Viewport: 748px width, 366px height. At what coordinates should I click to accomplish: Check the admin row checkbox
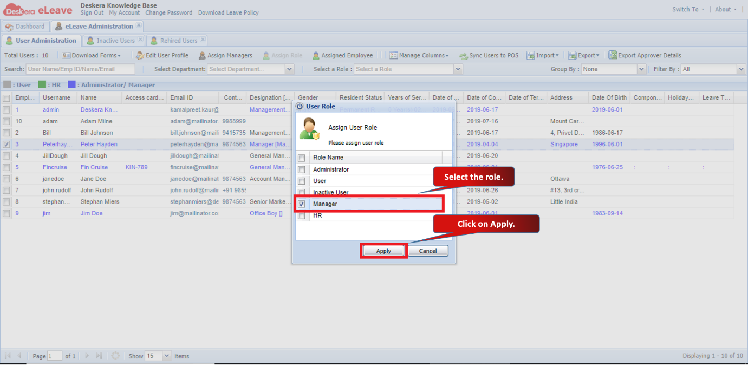[6, 110]
